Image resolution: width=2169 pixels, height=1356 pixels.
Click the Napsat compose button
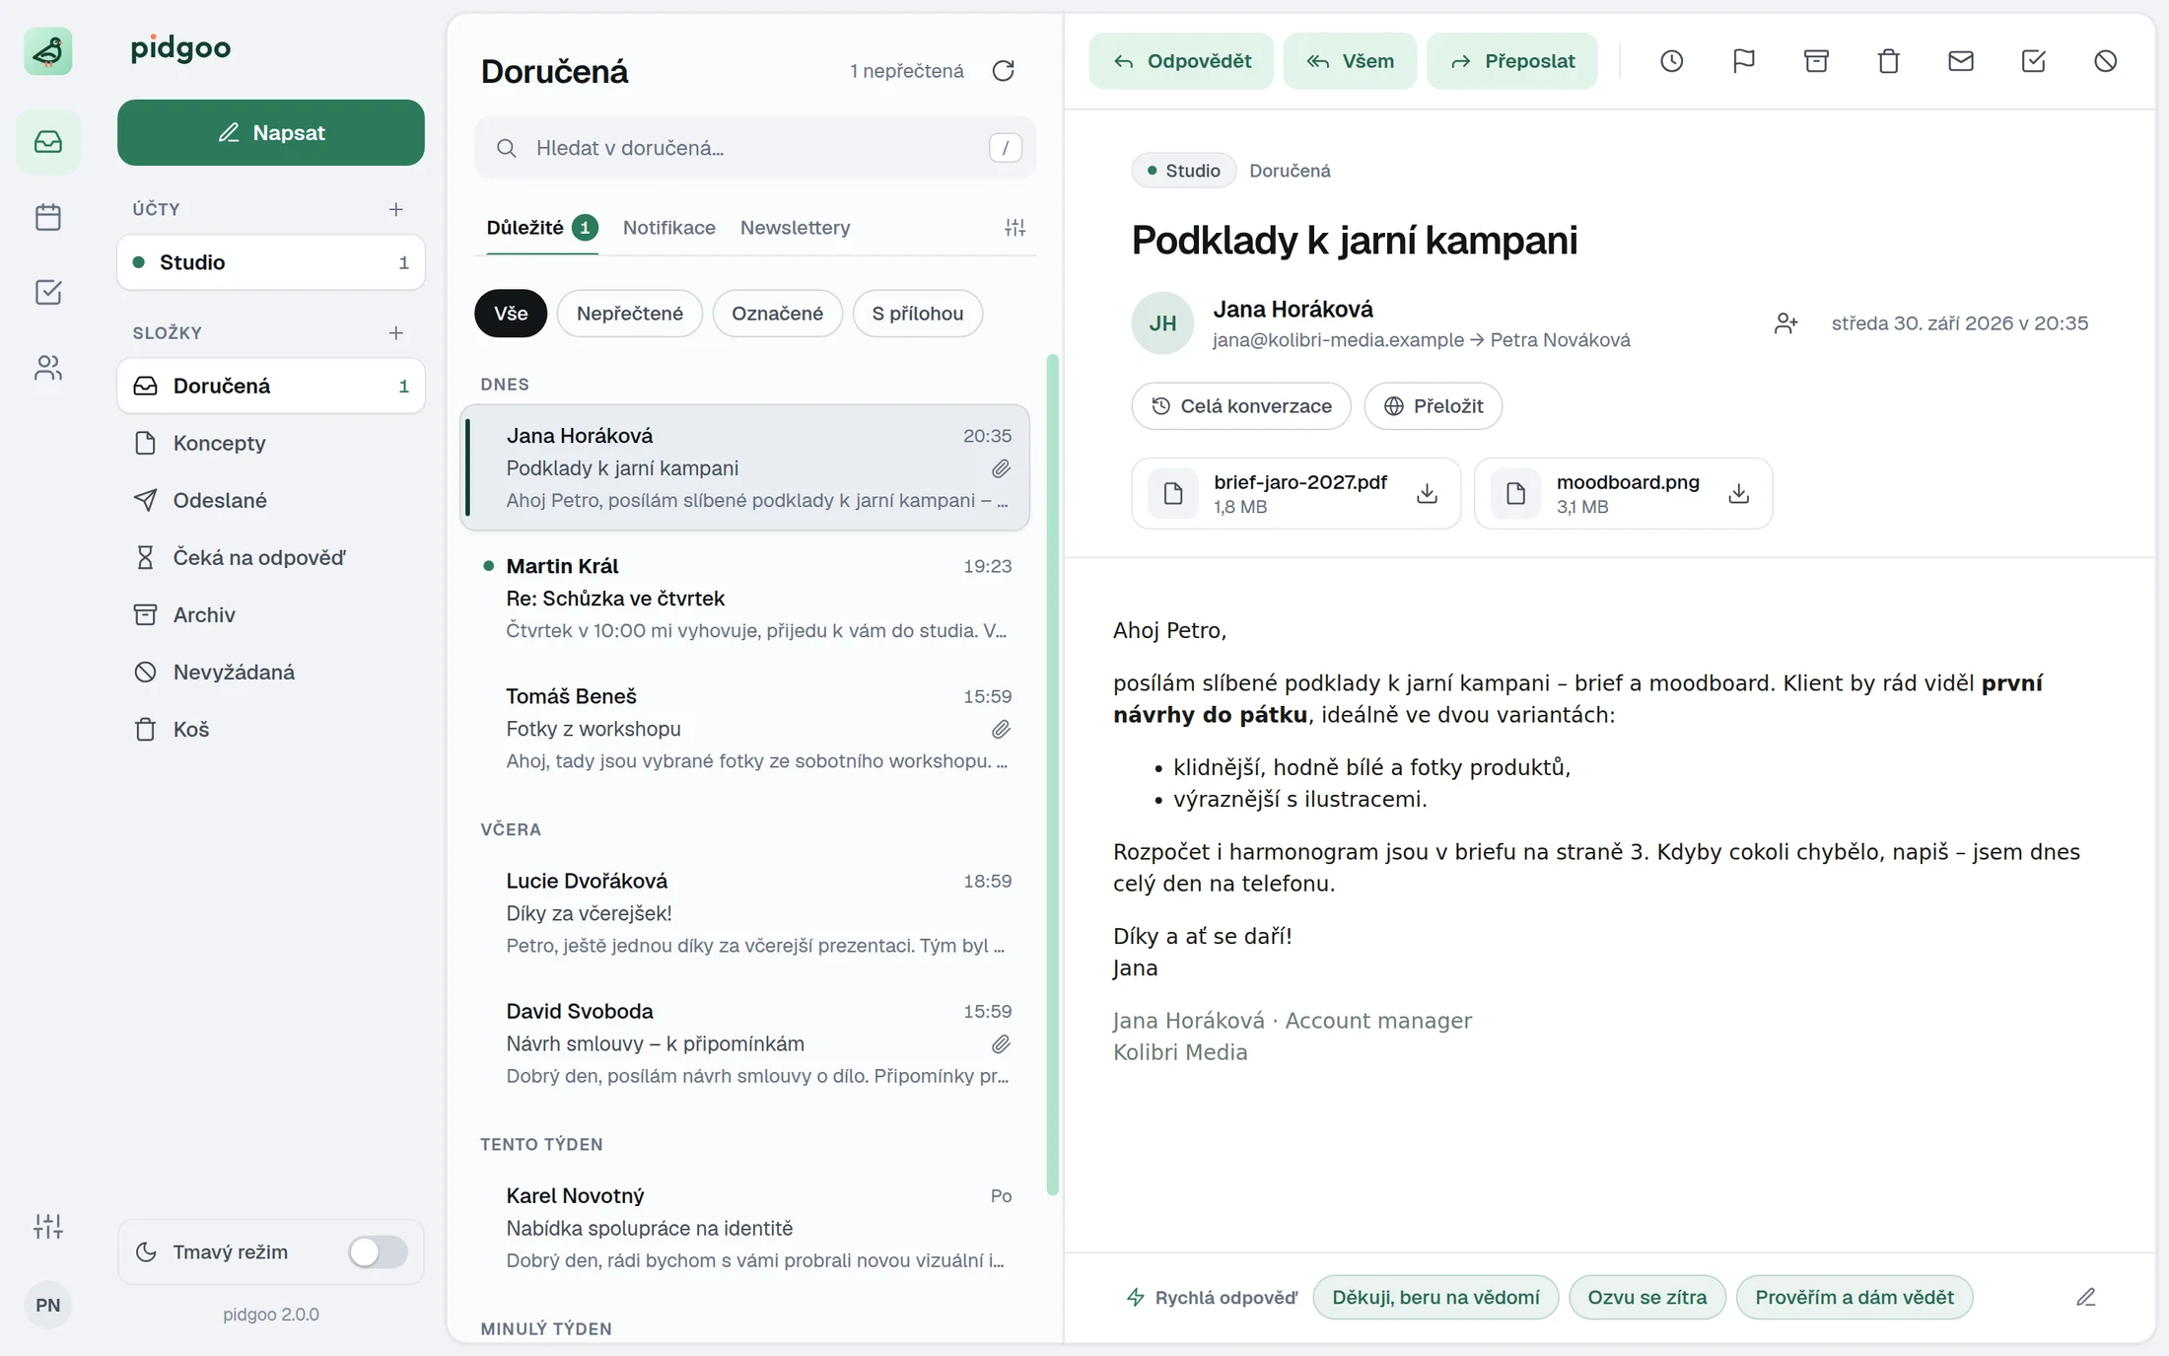click(x=271, y=132)
